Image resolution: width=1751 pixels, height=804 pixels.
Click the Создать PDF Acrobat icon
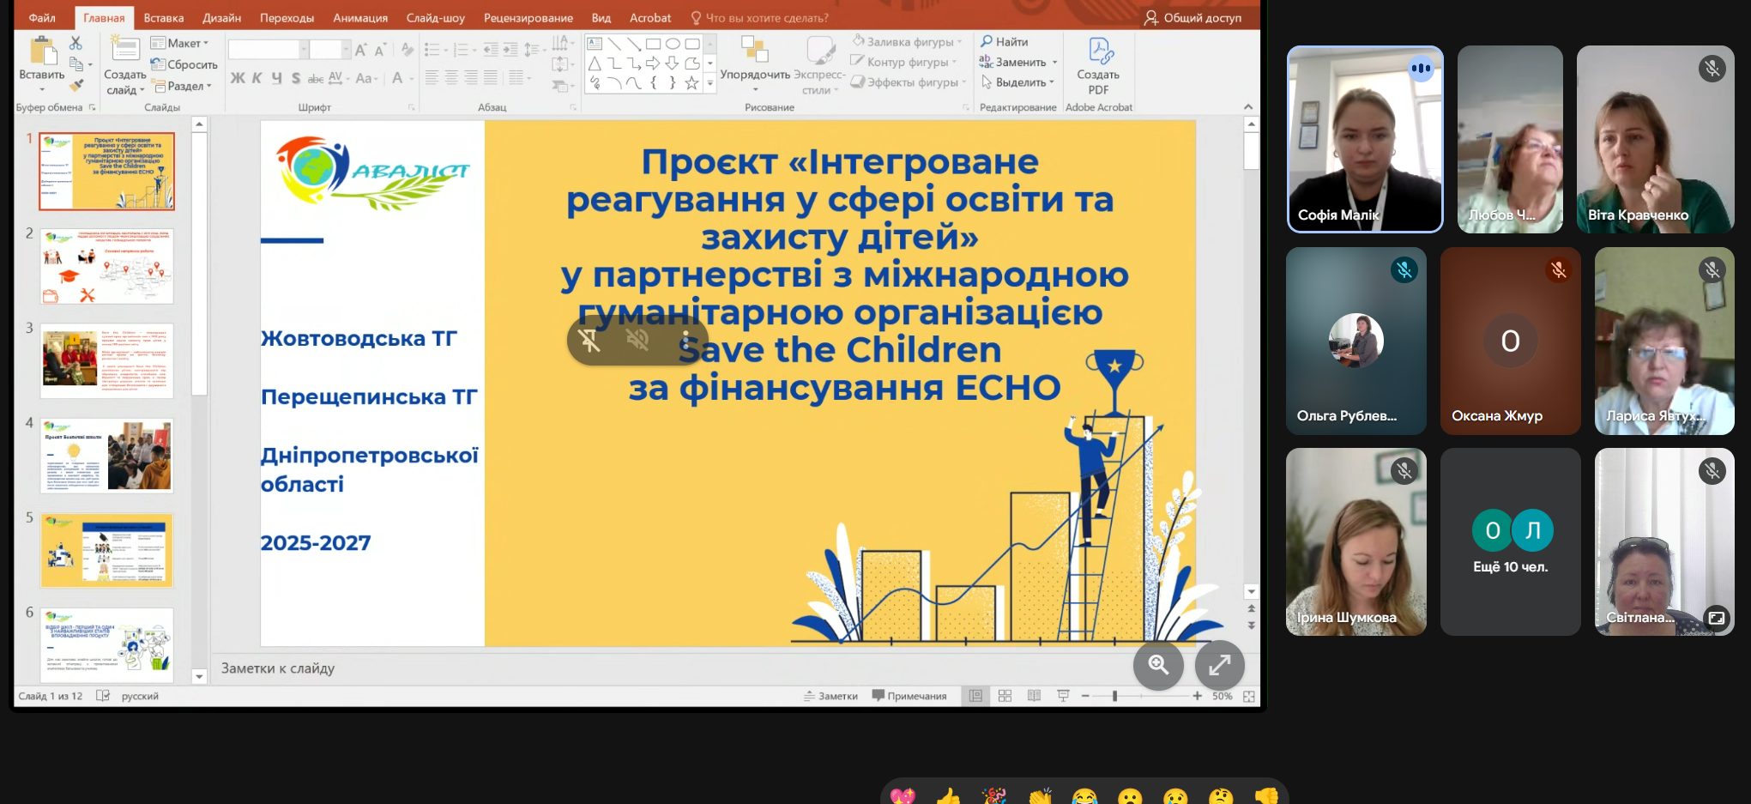[1098, 65]
